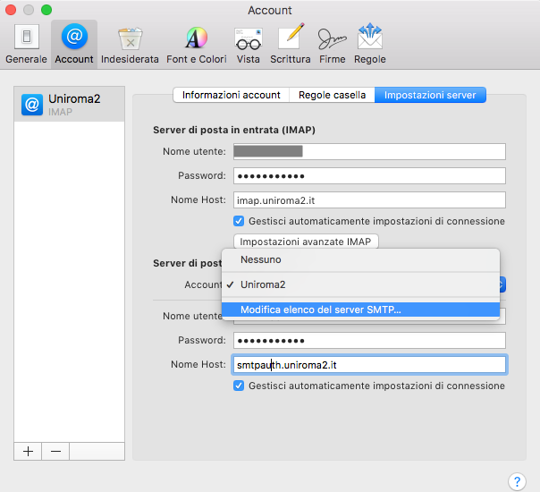The height and width of the screenshot is (492, 540).
Task: Click the IMAP Nome utente field
Action: 369,151
